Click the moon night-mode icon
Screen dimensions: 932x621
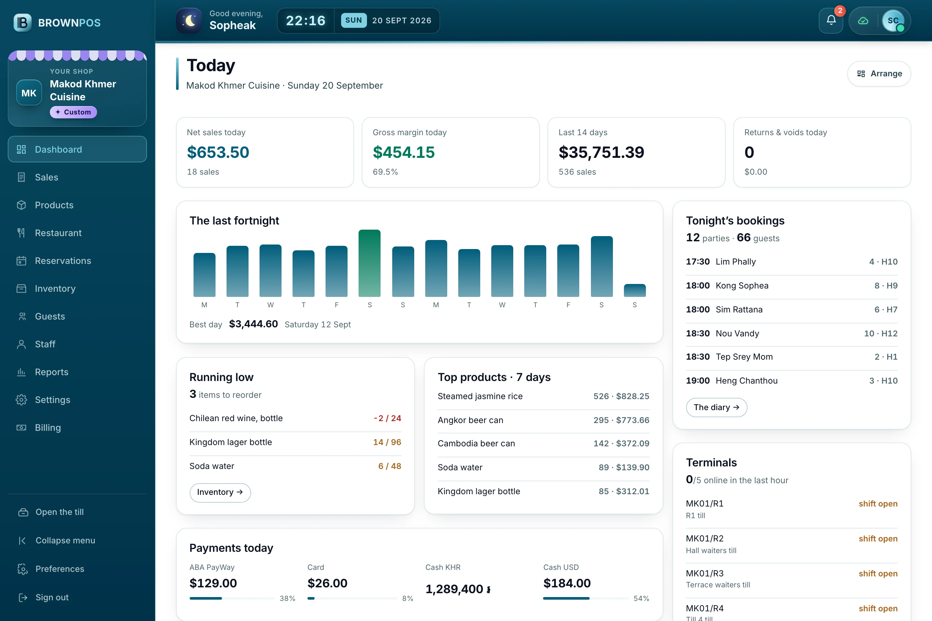pyautogui.click(x=189, y=21)
